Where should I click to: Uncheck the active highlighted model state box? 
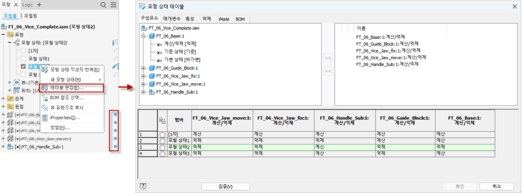pos(23,66)
